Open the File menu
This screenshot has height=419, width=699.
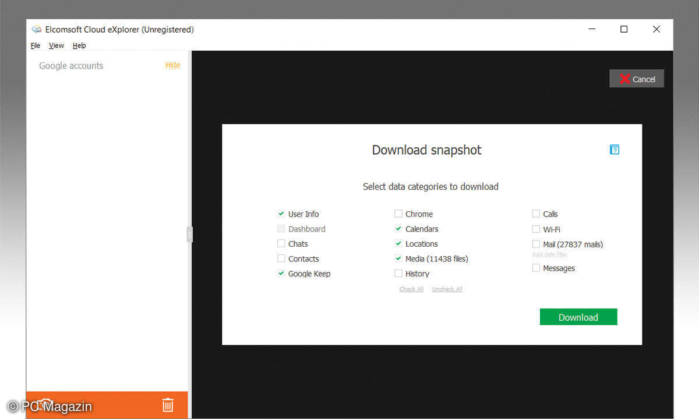pos(36,45)
